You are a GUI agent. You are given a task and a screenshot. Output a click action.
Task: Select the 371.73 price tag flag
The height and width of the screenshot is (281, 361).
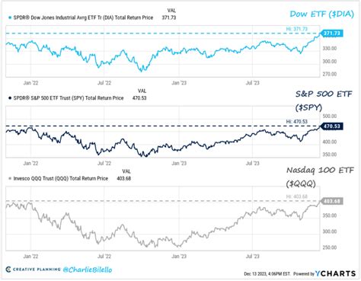331,34
